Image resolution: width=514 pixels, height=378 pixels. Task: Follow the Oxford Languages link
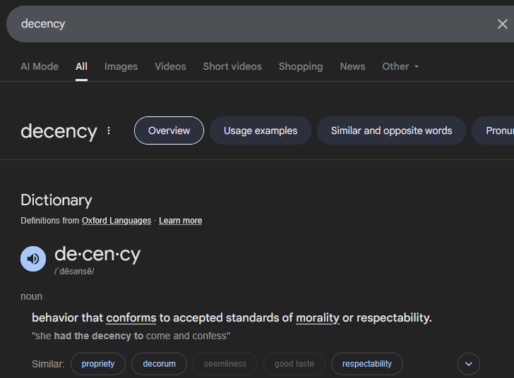pyautogui.click(x=116, y=221)
